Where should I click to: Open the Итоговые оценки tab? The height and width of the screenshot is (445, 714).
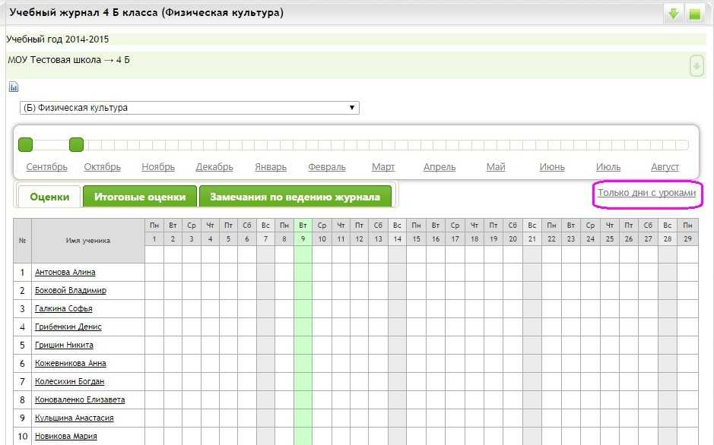coord(140,197)
